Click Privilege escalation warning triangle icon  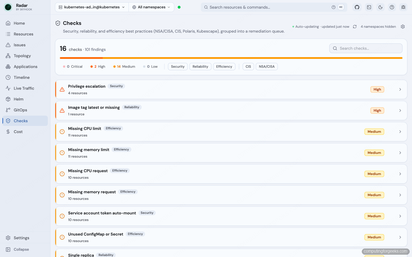pos(62,89)
